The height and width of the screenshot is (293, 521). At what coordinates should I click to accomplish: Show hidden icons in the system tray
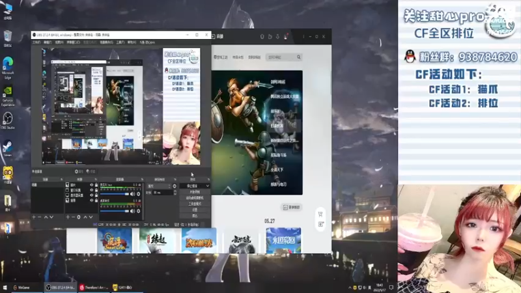click(x=350, y=288)
